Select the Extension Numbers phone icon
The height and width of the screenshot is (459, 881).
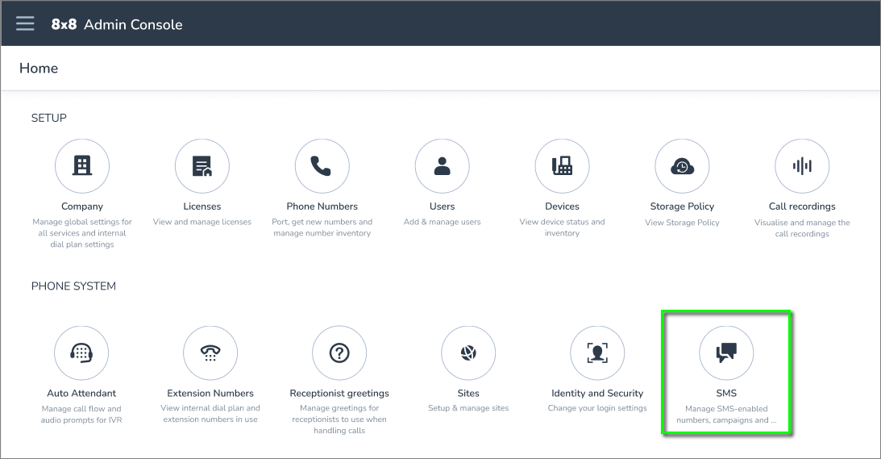(210, 353)
